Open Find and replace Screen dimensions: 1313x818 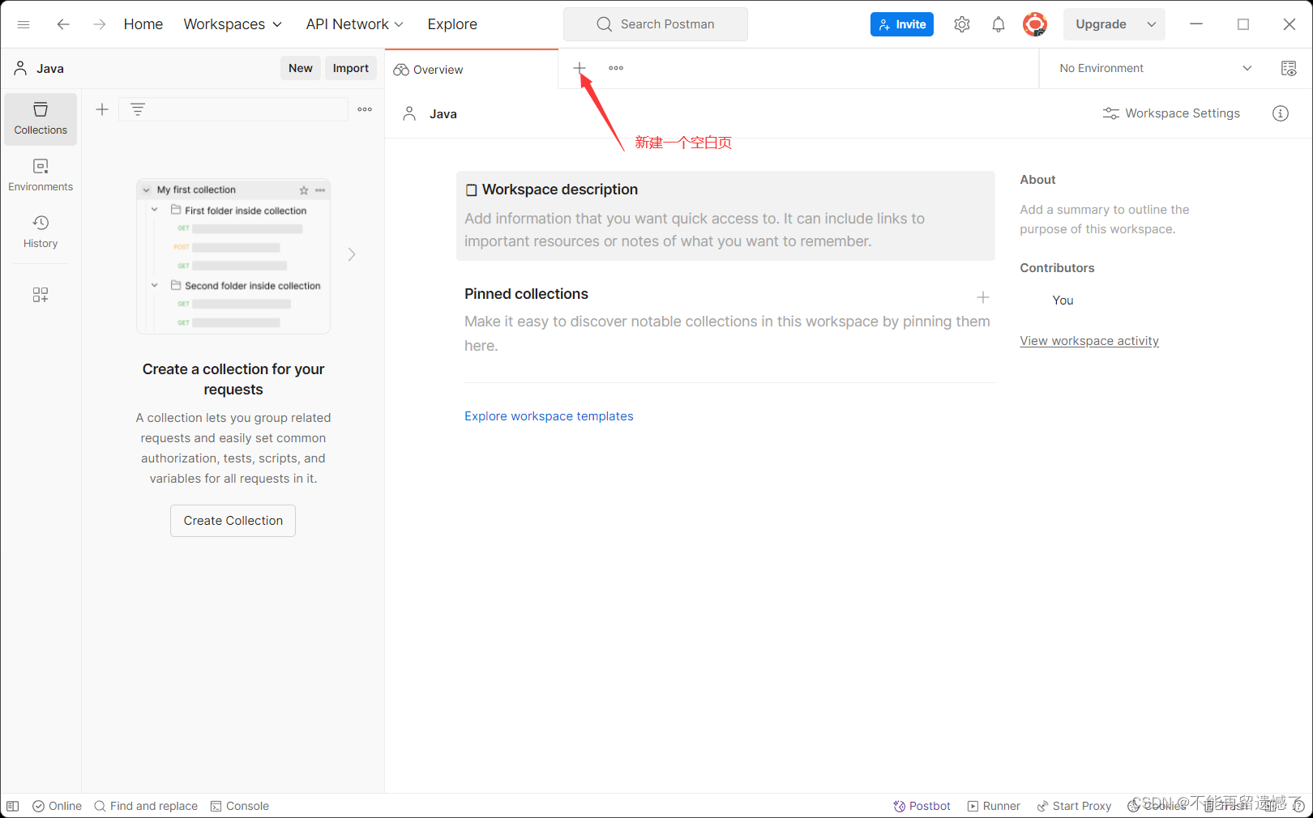tap(146, 806)
